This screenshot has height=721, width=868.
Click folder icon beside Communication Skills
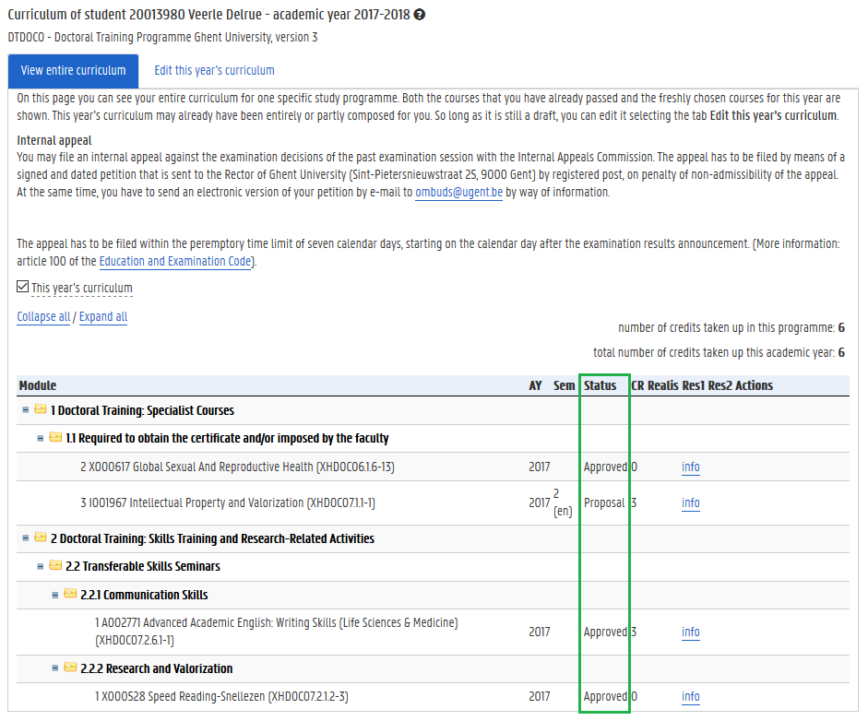70,595
